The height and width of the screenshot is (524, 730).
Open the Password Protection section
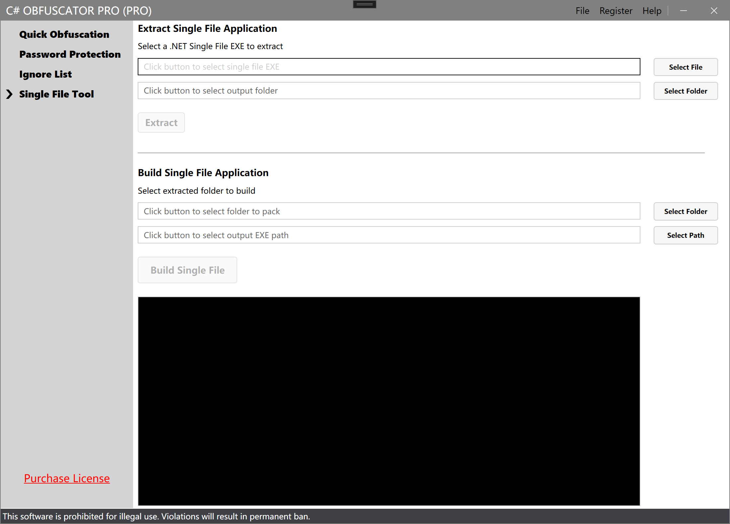pyautogui.click(x=70, y=54)
